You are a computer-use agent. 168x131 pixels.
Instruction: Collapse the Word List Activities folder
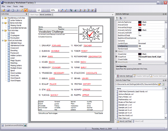pyautogui.click(x=3, y=40)
